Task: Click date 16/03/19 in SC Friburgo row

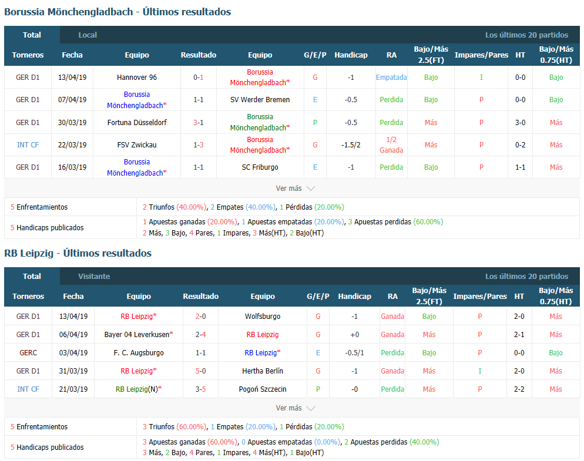Action: coord(72,167)
